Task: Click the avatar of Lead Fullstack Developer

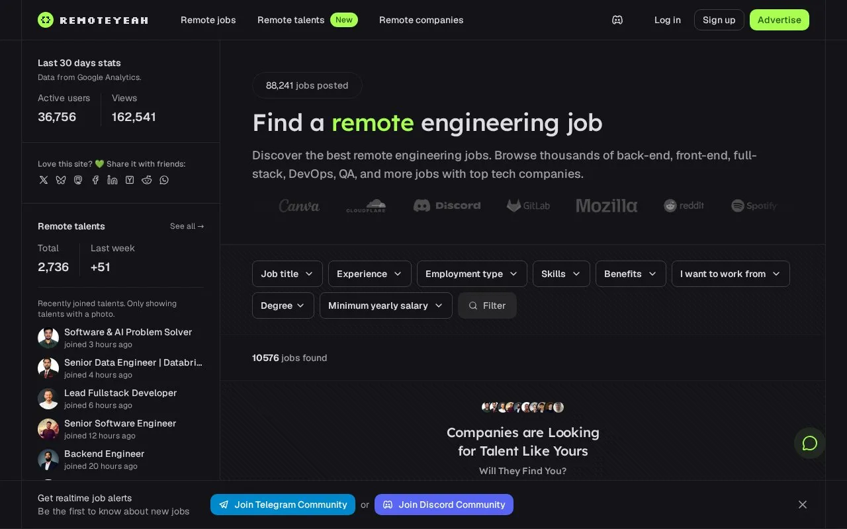Action: click(x=48, y=399)
